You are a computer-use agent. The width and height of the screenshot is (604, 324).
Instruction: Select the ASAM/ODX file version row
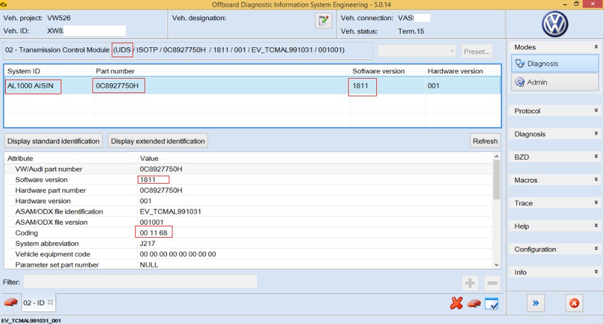[249, 222]
